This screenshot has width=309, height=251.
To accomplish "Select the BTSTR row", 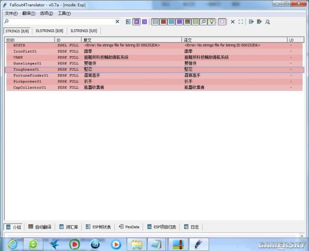I will coord(154,45).
